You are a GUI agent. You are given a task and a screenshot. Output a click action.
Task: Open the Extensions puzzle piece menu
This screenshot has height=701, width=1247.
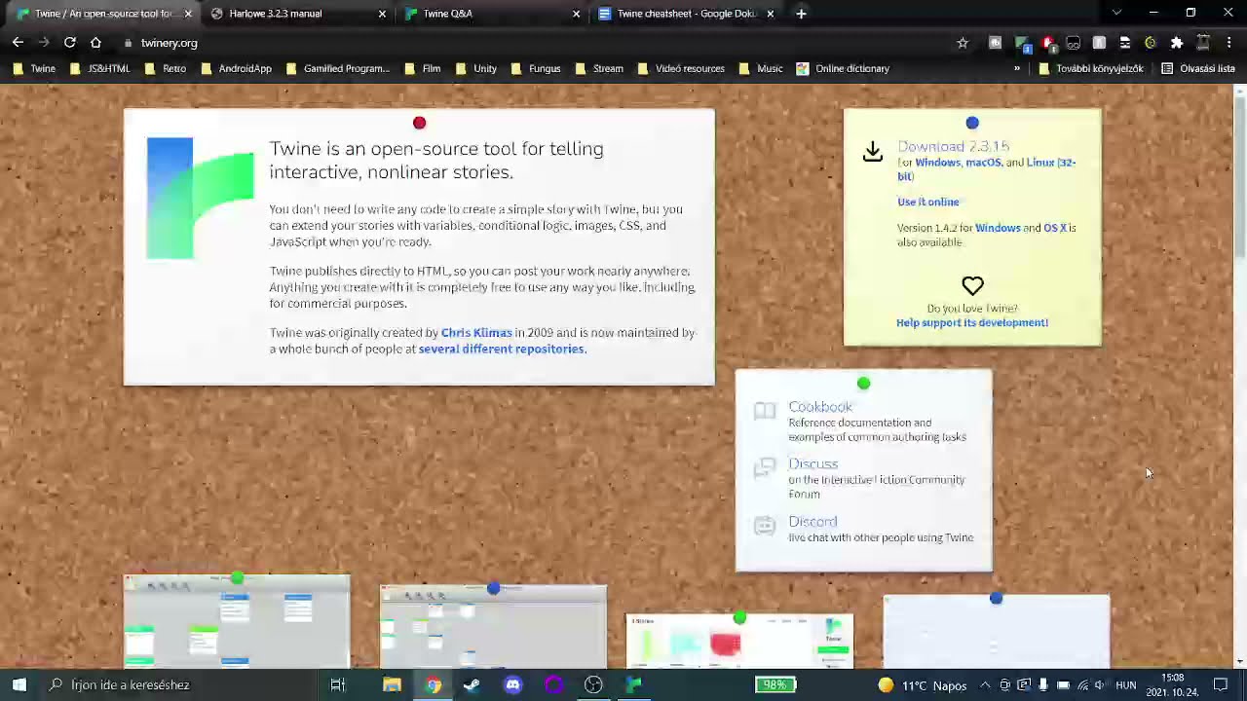tap(1177, 43)
